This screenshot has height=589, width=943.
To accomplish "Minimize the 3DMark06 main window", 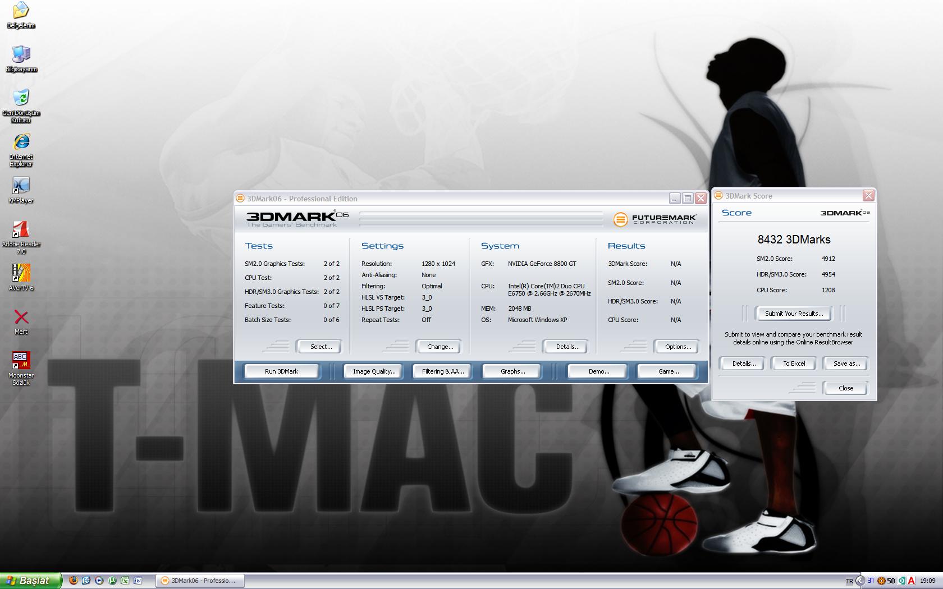I will point(675,198).
